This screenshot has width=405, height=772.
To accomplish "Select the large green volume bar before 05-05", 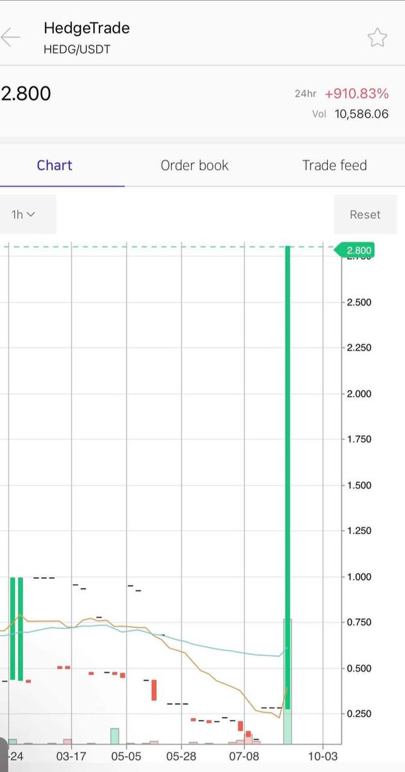I will 114,736.
